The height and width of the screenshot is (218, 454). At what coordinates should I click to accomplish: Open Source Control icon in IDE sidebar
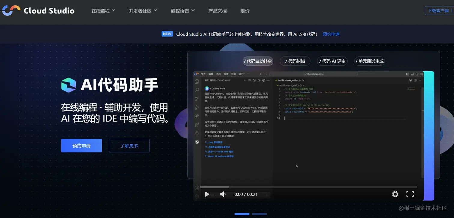(197, 99)
